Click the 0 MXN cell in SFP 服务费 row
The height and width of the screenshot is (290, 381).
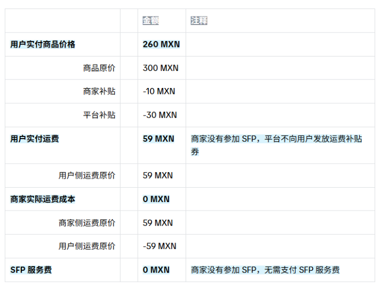(x=156, y=270)
